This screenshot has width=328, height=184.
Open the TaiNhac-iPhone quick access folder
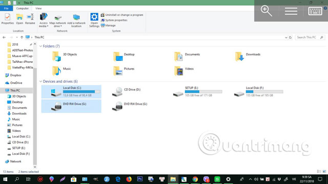point(20,62)
